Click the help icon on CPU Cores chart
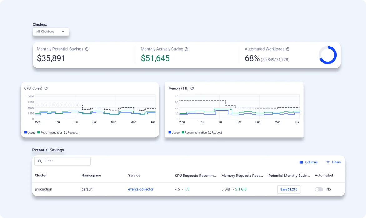The width and height of the screenshot is (366, 218). tap(46, 88)
